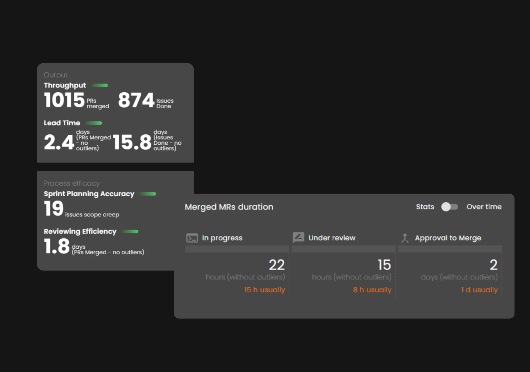Select the Sprint Planning Accuracy trend indicator

148,194
